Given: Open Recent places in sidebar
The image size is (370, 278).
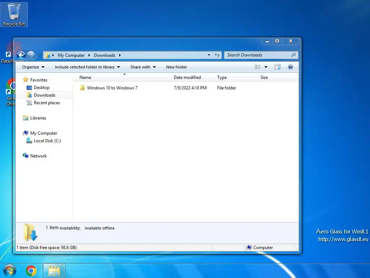Looking at the screenshot, I should click(x=47, y=103).
